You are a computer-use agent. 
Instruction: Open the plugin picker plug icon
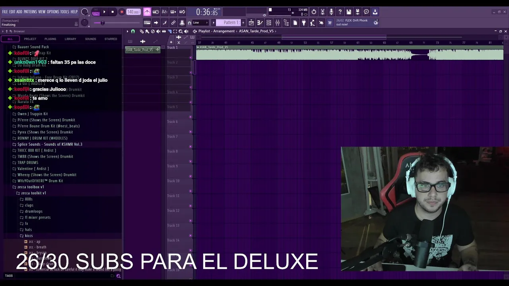click(304, 23)
